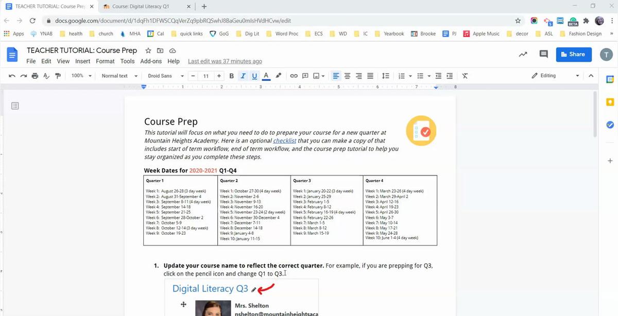Click the Insert link icon
Screen dimensions: 618x316
tap(294, 76)
